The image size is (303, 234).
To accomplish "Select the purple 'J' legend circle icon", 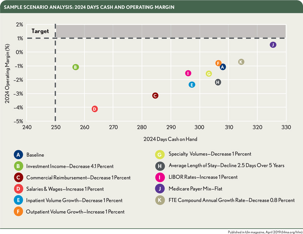I will 159,189.
